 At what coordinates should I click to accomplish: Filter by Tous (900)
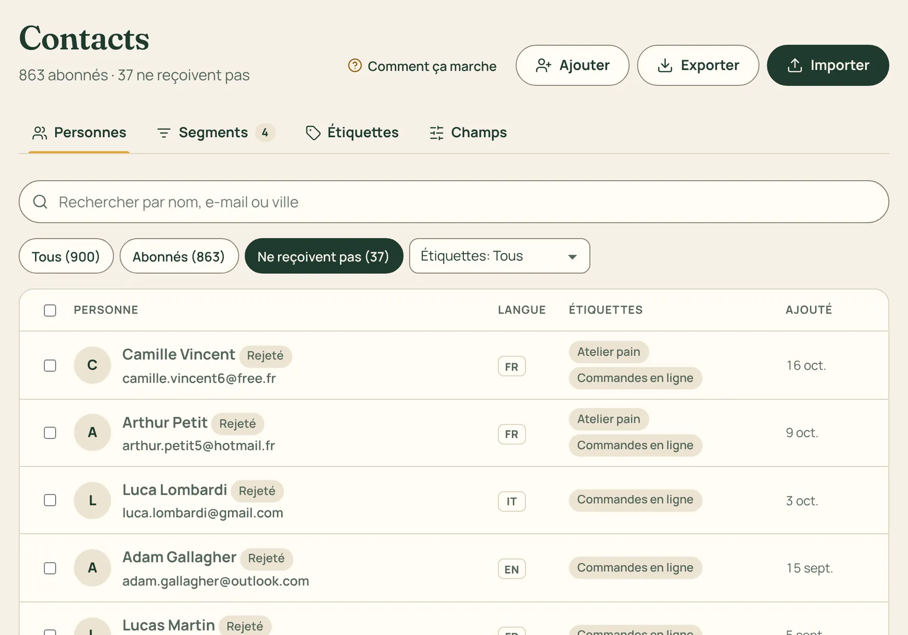pyautogui.click(x=66, y=256)
